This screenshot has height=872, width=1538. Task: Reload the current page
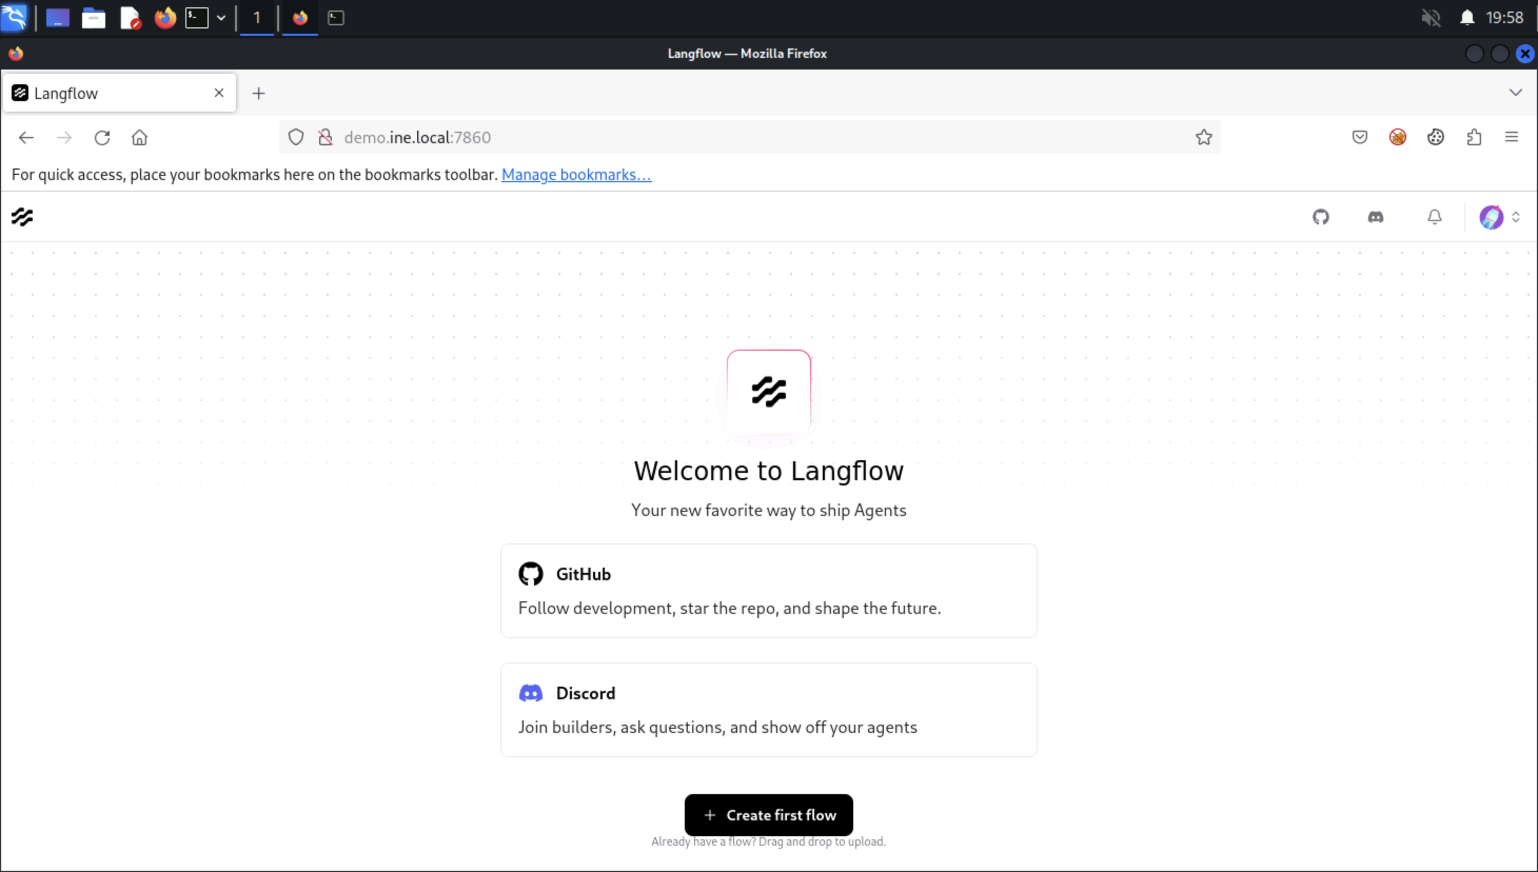(102, 138)
